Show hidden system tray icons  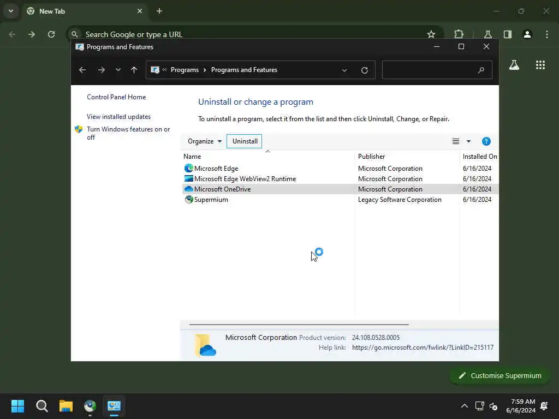[464, 406]
